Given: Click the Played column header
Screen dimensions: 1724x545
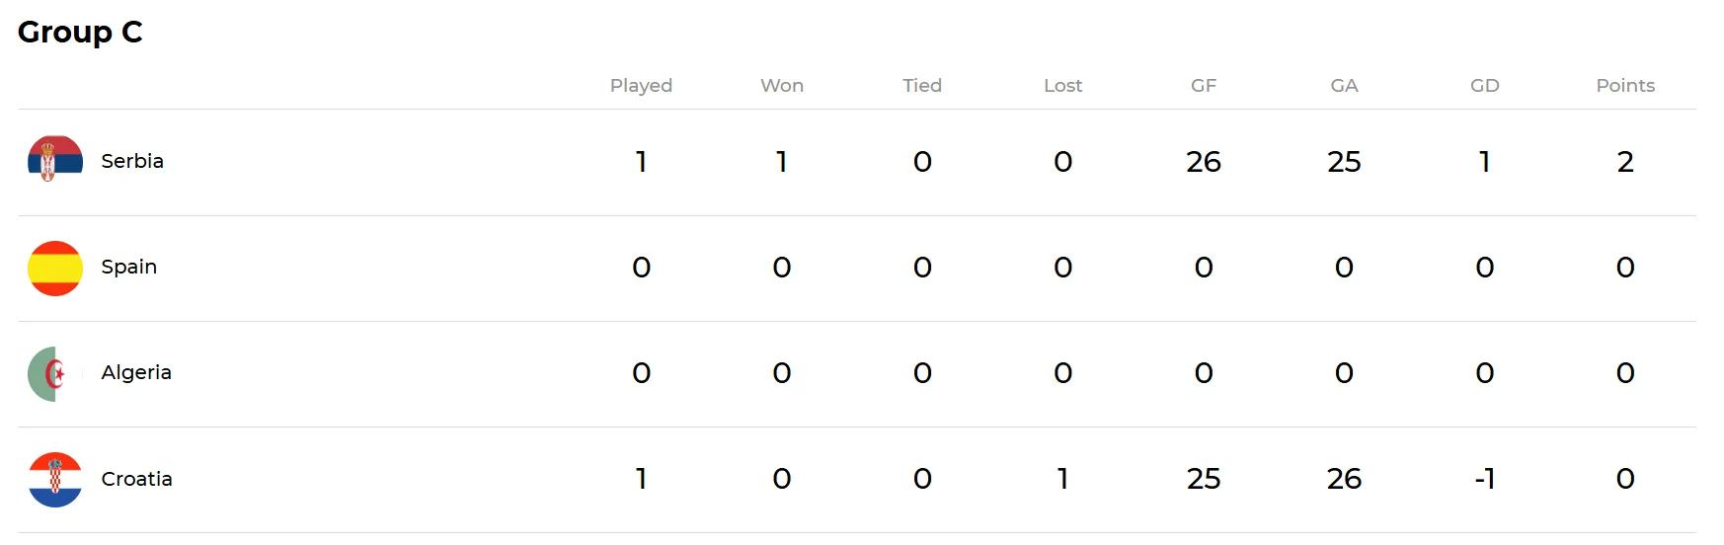Looking at the screenshot, I should tap(641, 86).
